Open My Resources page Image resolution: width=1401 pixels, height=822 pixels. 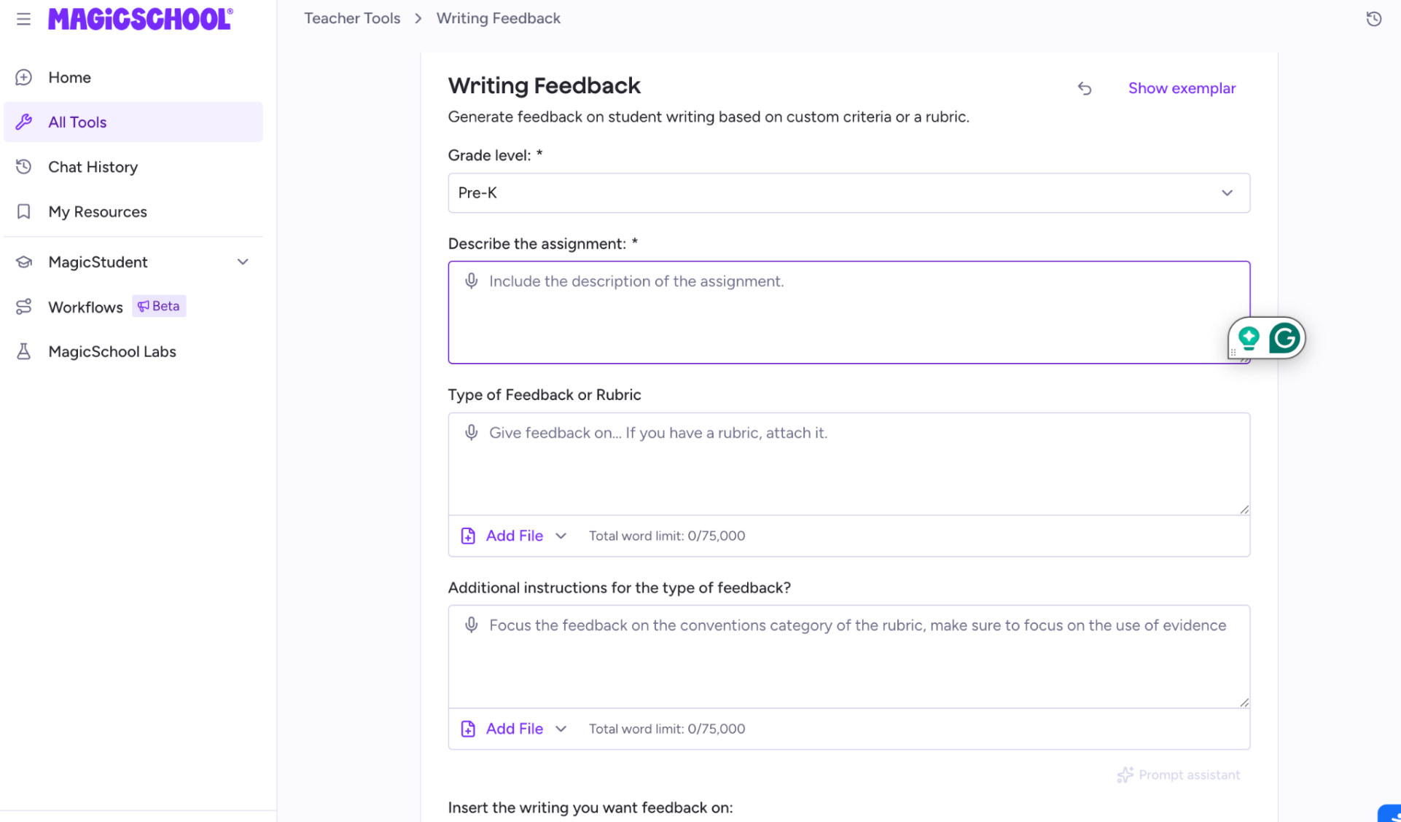pos(133,211)
